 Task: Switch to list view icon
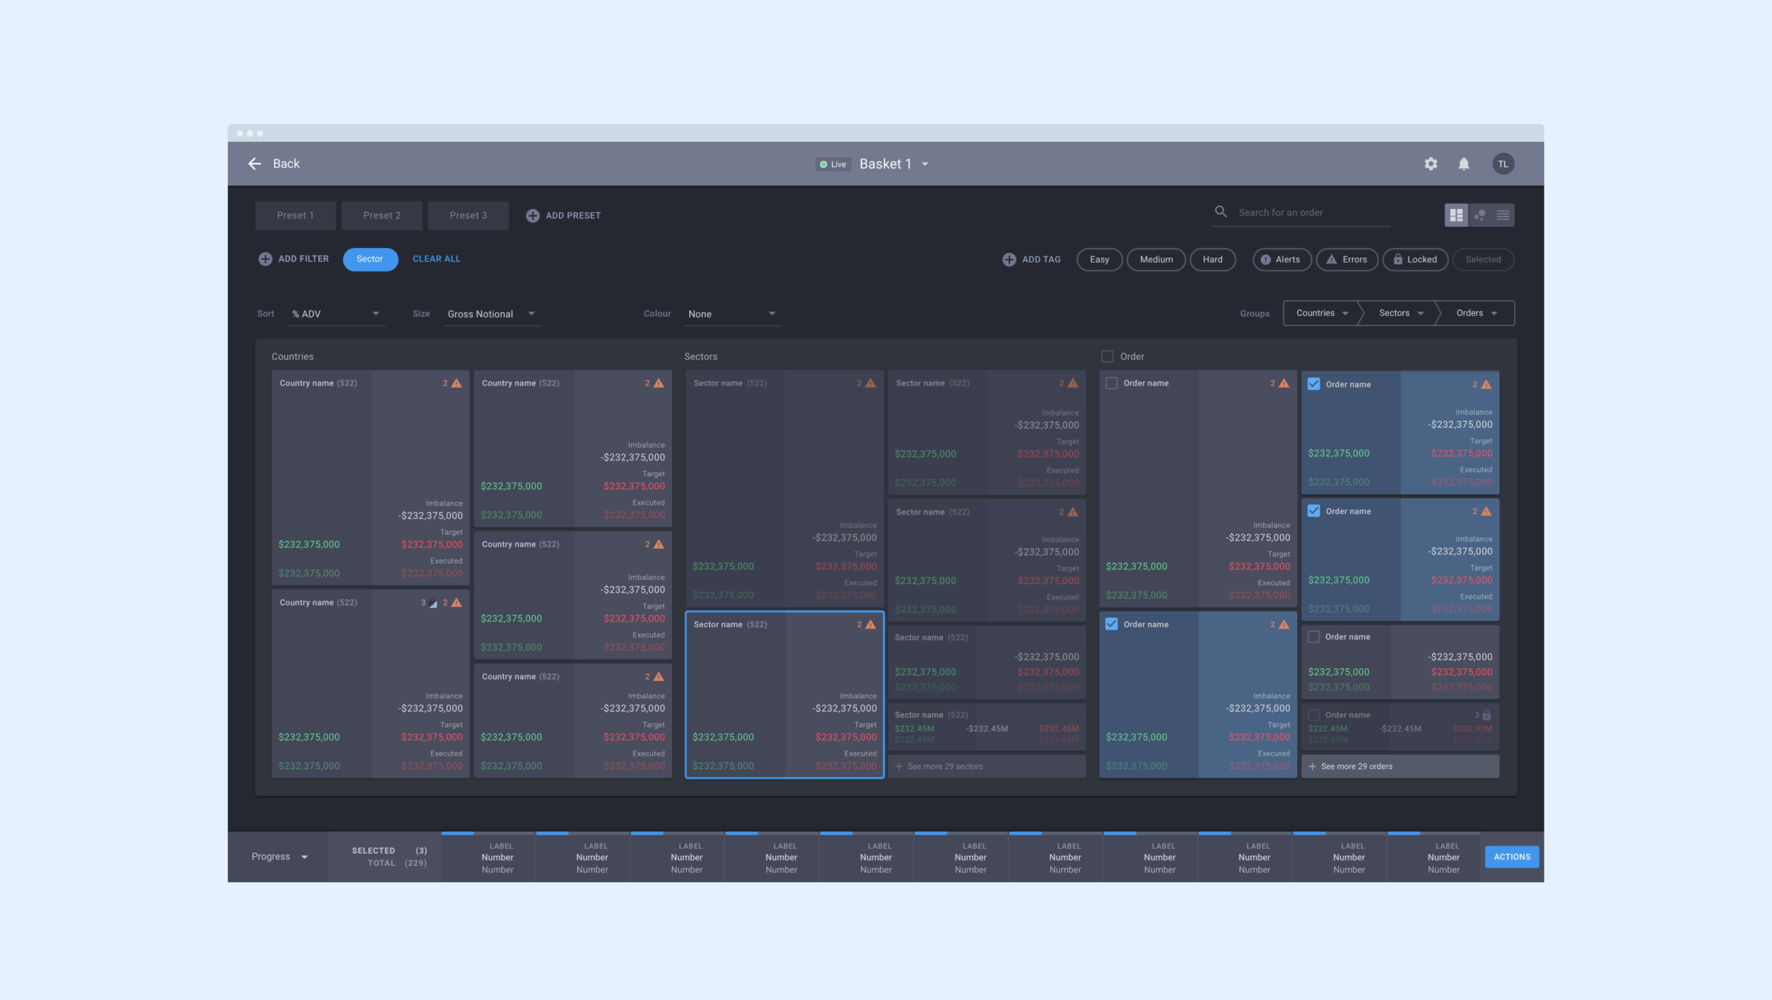pos(1503,215)
